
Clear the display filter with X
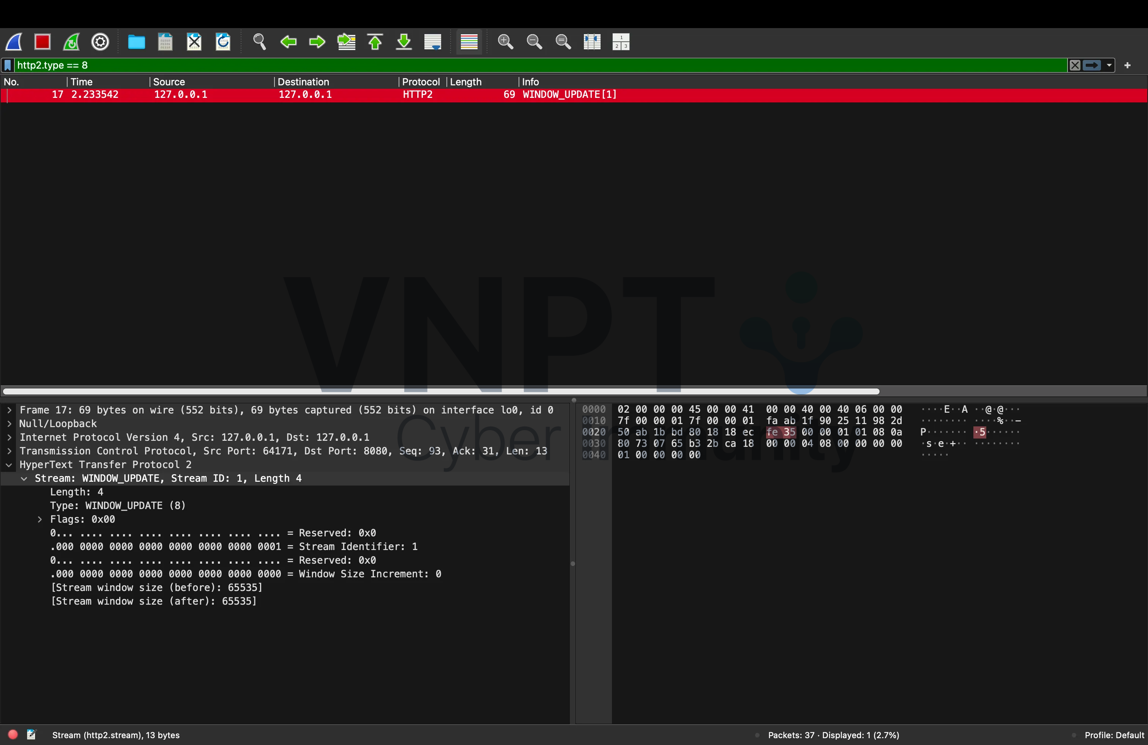(1074, 65)
